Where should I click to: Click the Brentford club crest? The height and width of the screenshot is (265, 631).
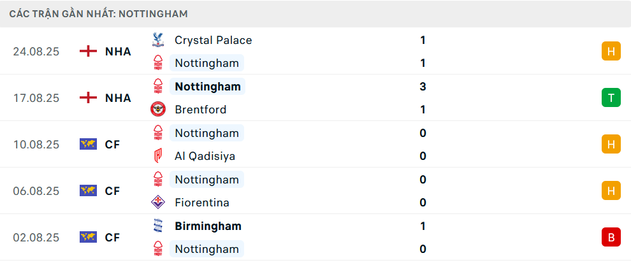[x=157, y=110]
